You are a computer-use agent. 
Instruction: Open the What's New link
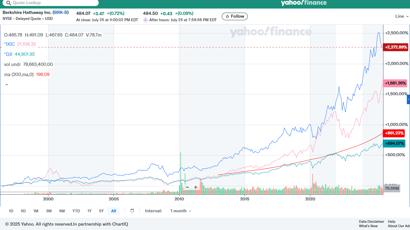click(x=368, y=226)
